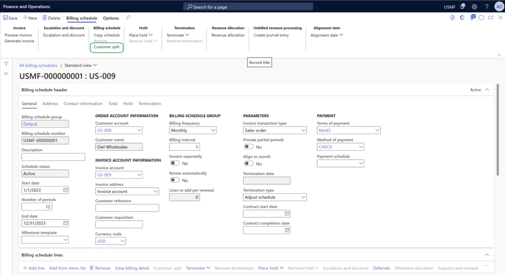This screenshot has height=275, width=505.
Task: Open Contract start date calendar icon
Action: 287,213
